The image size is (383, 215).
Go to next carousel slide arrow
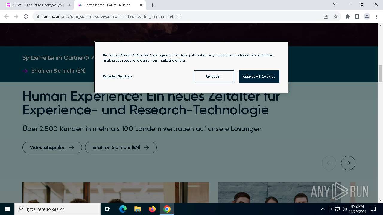pos(348,163)
